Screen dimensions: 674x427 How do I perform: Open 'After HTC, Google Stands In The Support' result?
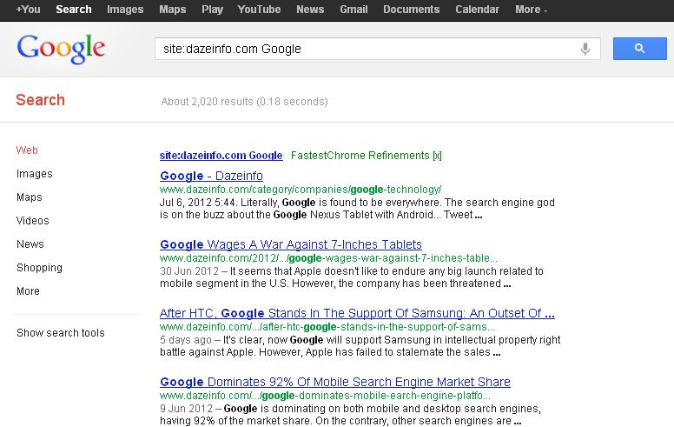pos(357,313)
